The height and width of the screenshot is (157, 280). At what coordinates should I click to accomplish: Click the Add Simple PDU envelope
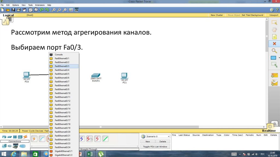tap(274, 75)
